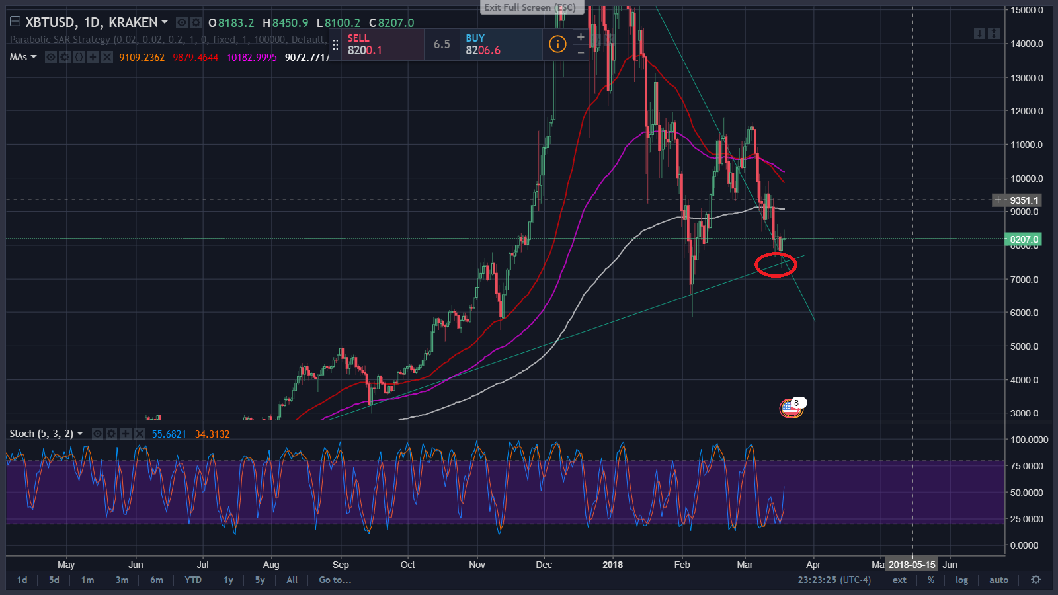Expand the XBTUSD, 1D, KRAKEN dropdown arrow
This screenshot has width=1058, height=595.
(165, 22)
